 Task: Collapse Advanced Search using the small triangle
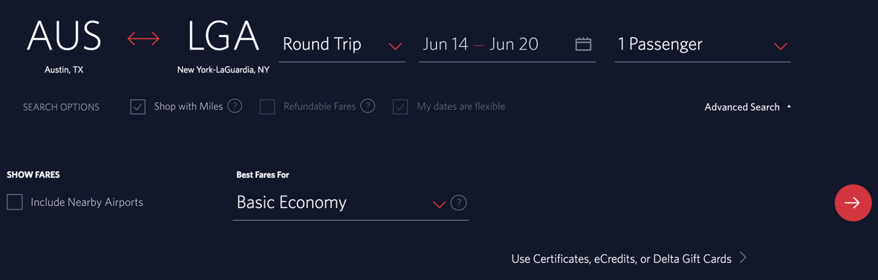(789, 106)
